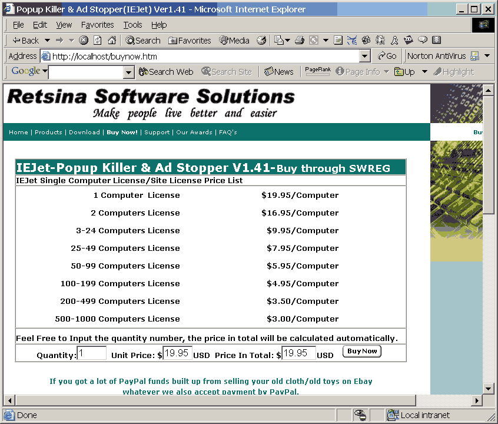Open the Search pane in toolbar
Screen dimensions: 498x424
pos(143,41)
